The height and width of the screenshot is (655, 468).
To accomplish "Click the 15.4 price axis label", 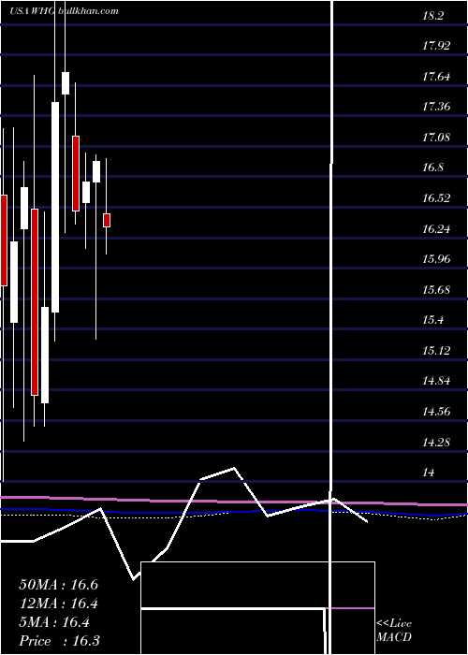I will 432,320.
